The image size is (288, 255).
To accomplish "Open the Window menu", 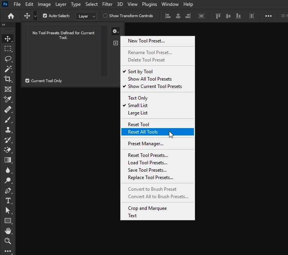I will click(170, 4).
